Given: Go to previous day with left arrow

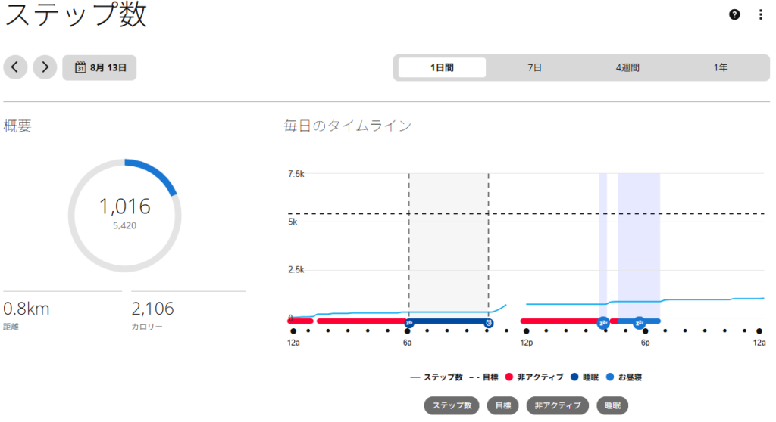Looking at the screenshot, I should [15, 67].
